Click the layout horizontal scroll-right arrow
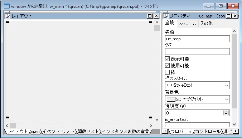The width and height of the screenshot is (242, 138). click(x=151, y=126)
